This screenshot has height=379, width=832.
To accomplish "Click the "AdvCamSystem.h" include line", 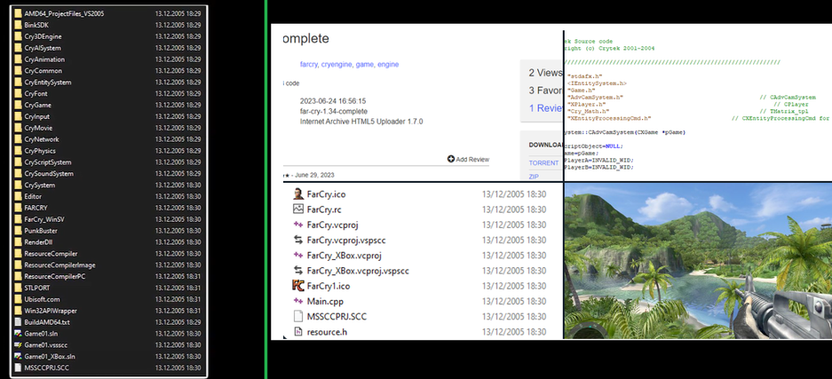I will (x=595, y=98).
